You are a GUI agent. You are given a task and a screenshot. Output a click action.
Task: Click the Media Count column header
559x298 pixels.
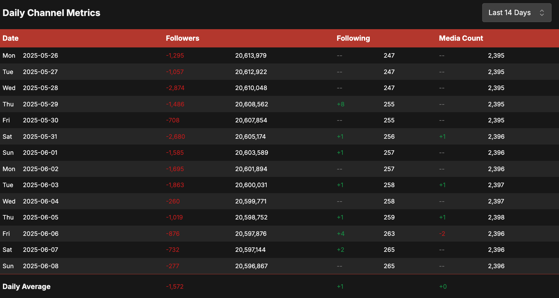pyautogui.click(x=461, y=38)
